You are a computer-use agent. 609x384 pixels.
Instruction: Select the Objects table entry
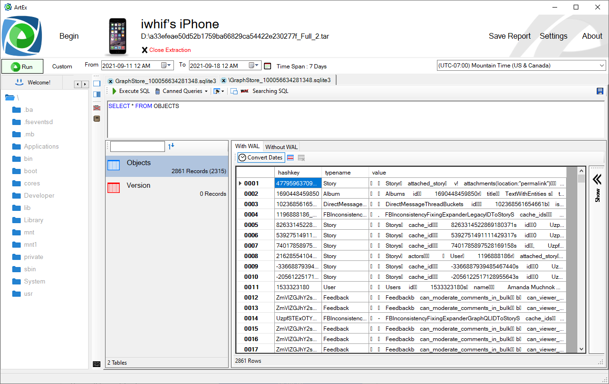coord(167,167)
